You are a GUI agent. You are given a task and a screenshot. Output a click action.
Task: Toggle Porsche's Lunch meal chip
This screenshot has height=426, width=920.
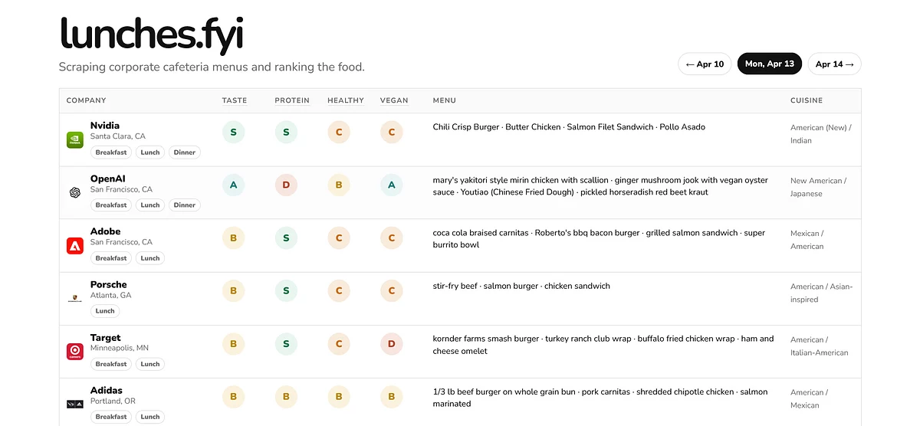105,311
